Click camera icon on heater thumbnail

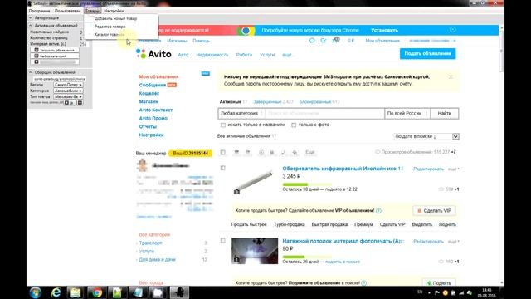pos(236,192)
